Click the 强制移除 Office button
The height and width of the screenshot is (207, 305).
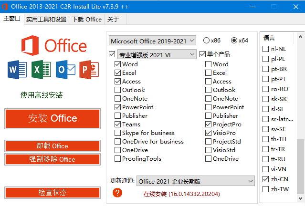tap(53, 159)
